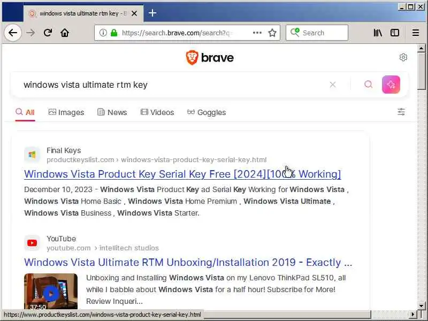The width and height of the screenshot is (428, 321).
Task: Go back using the browser back arrow
Action: coord(12,33)
